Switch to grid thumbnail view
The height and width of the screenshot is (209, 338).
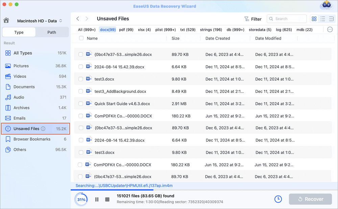[x=314, y=19]
